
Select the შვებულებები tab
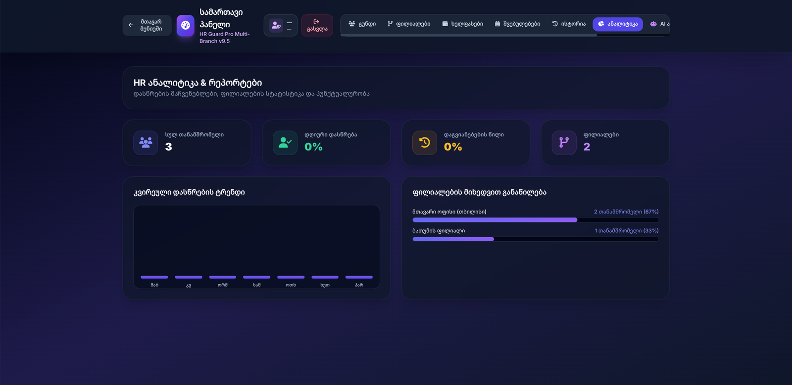pos(517,24)
